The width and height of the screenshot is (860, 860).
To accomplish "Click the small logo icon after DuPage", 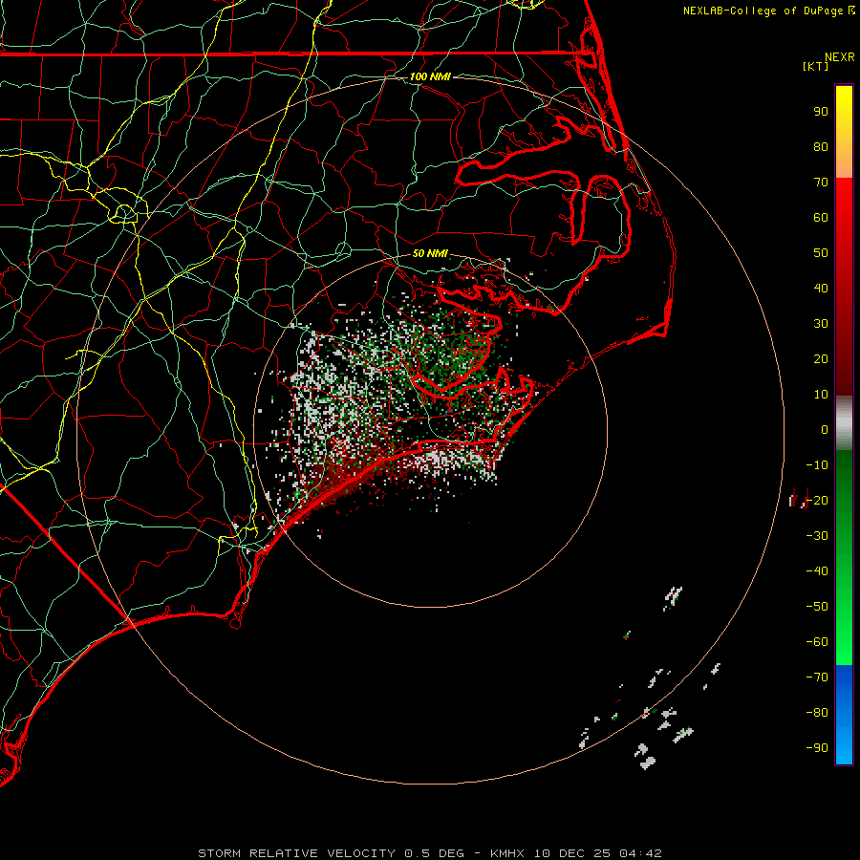I will [851, 11].
